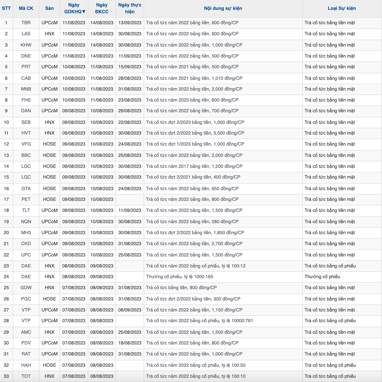Select the GTA ticker in row 16

pyautogui.click(x=26, y=189)
